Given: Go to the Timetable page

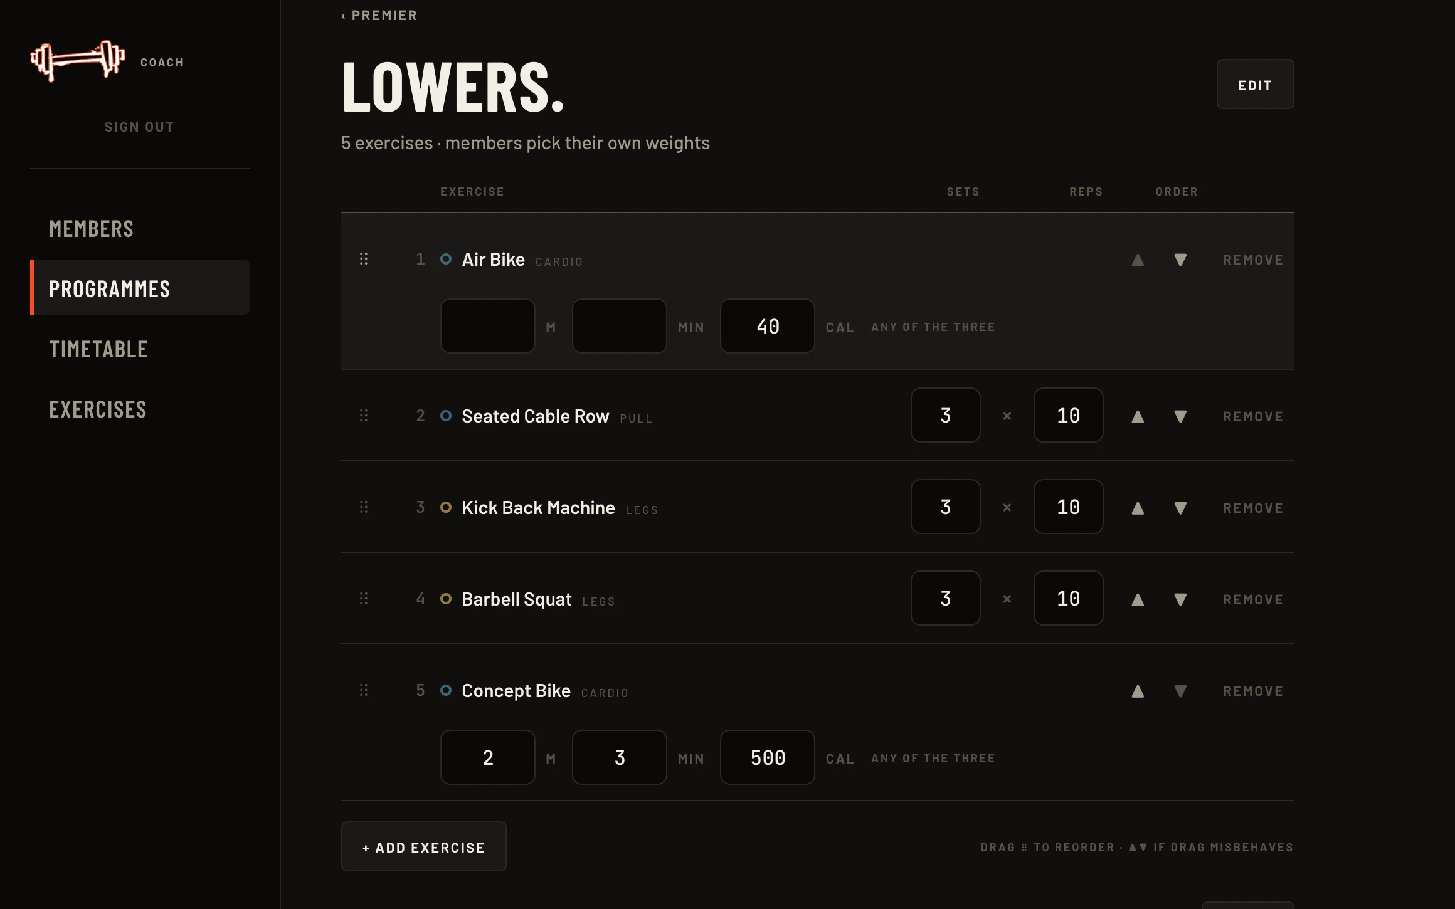Looking at the screenshot, I should tap(98, 349).
